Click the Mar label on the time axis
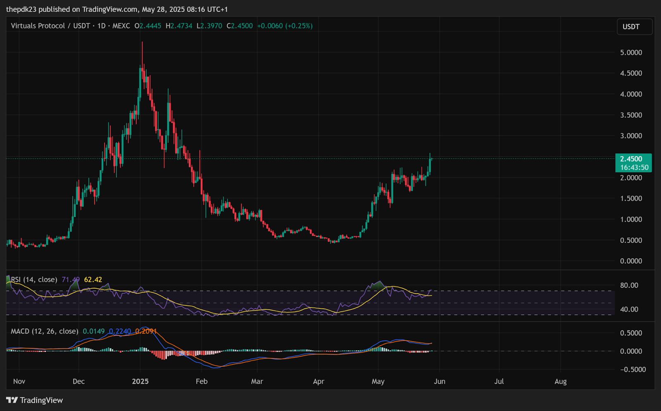The width and height of the screenshot is (661, 411). pyautogui.click(x=257, y=381)
